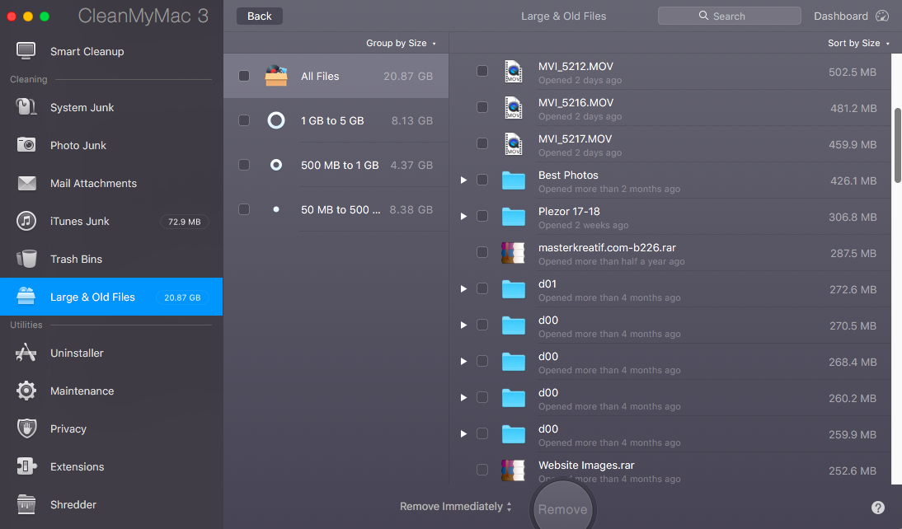
Task: Open the Privacy section
Action: click(x=68, y=428)
